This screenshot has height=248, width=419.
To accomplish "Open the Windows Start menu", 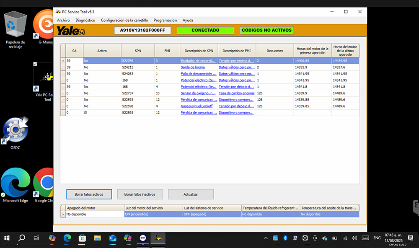I will point(7,238).
